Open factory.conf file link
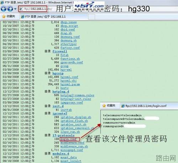This screenshot has height=163, width=178. [70, 48]
